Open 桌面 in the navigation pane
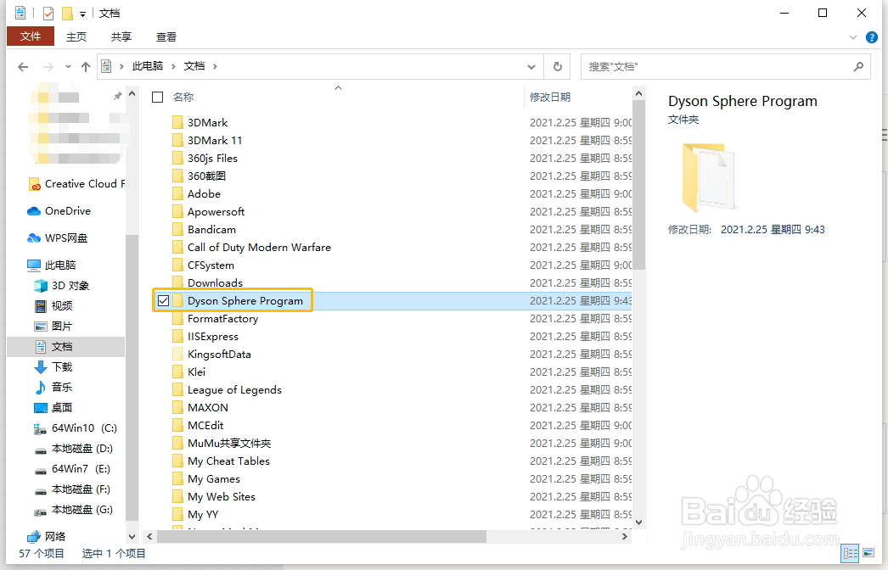The width and height of the screenshot is (888, 570). pos(53,408)
